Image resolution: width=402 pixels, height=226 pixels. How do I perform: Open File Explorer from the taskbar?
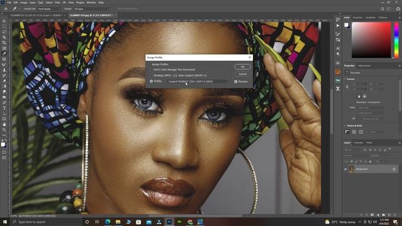click(x=118, y=222)
